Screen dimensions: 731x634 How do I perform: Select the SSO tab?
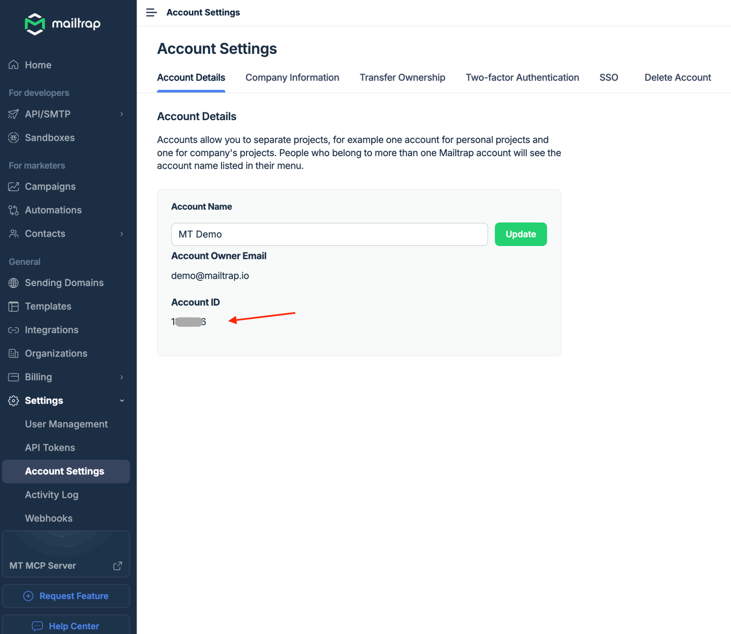609,77
